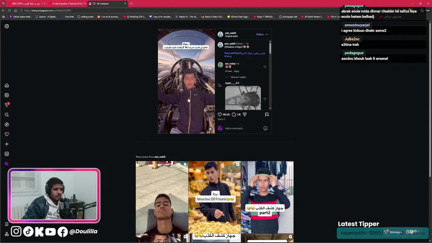This screenshot has width=432, height=243.
Task: Follow aziz_neblii
Action: pyautogui.click(x=260, y=34)
